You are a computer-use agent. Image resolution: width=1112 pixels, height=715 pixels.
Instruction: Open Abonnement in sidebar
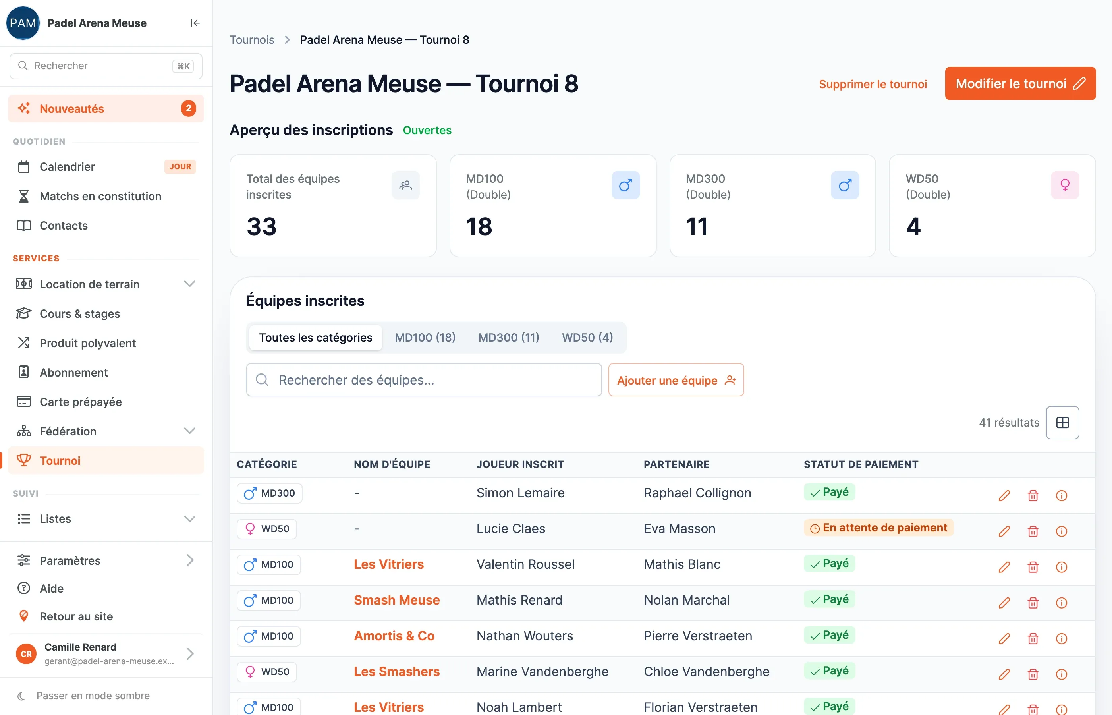click(106, 372)
